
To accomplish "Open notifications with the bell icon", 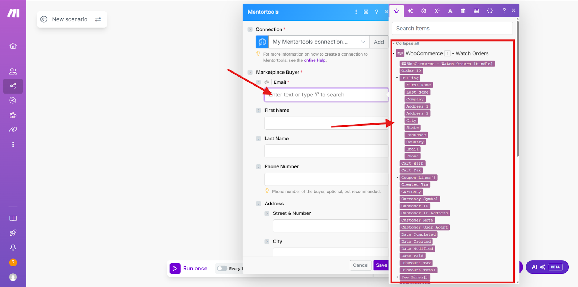I will point(13,247).
